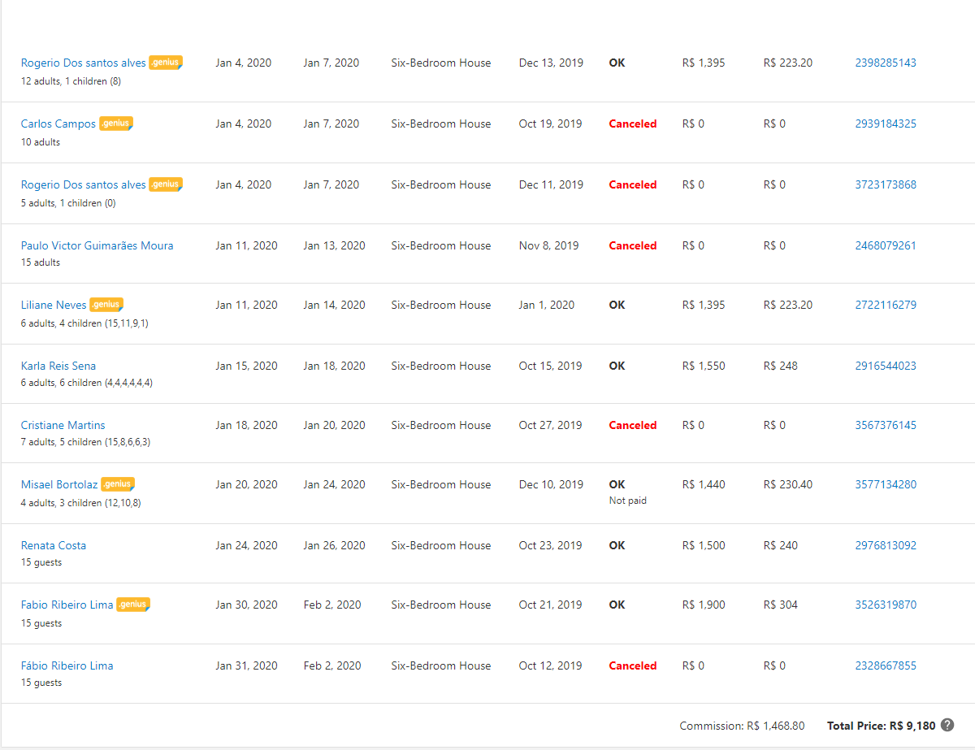Open Paulo Victor Guimarães Moura's reservation
The height and width of the screenshot is (750, 975).
click(x=97, y=246)
